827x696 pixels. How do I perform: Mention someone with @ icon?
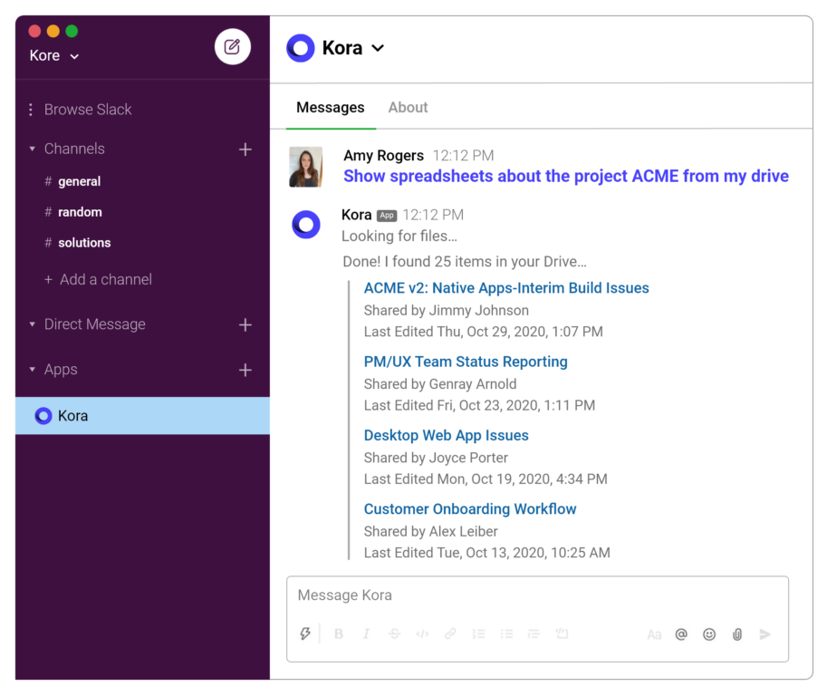tap(681, 634)
